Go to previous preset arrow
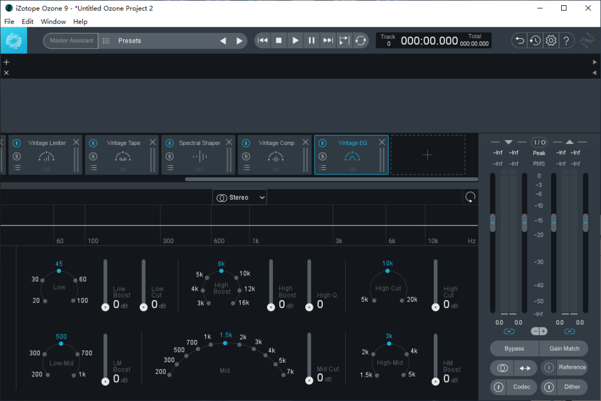The width and height of the screenshot is (601, 401). (x=222, y=41)
